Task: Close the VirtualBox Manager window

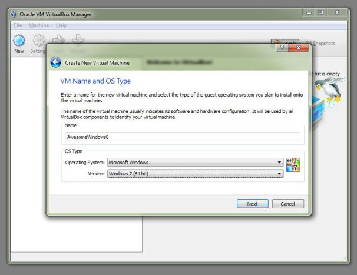Action: click(x=337, y=13)
